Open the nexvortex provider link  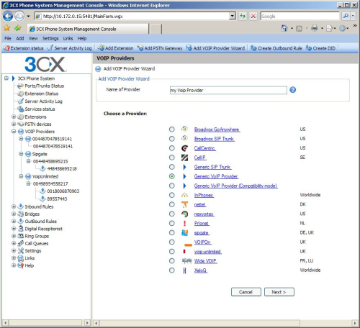[x=204, y=214]
